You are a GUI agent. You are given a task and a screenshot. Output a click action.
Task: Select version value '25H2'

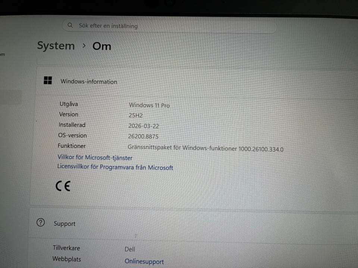135,115
